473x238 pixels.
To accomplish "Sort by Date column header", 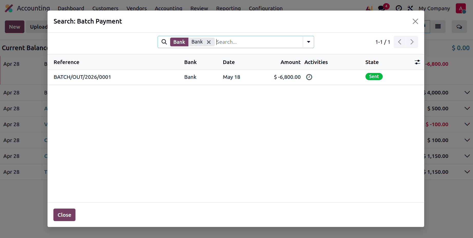I will click(x=229, y=62).
